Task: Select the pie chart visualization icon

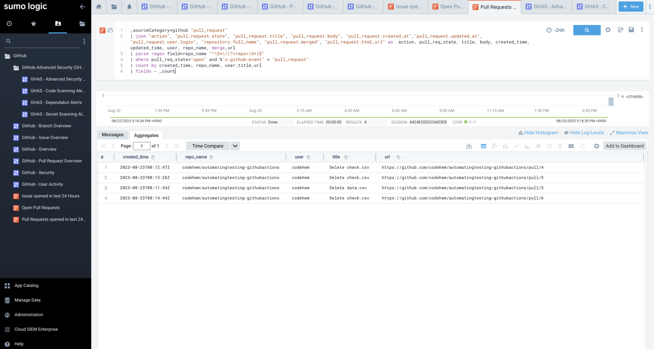Action: (539, 146)
